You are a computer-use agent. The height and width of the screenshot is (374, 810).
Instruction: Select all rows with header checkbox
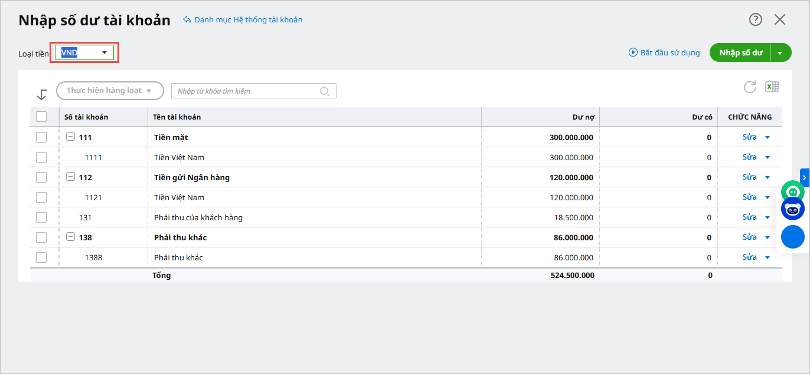(41, 117)
